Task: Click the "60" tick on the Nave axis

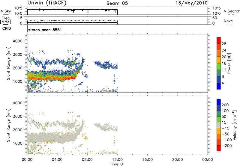Action: 215,18
